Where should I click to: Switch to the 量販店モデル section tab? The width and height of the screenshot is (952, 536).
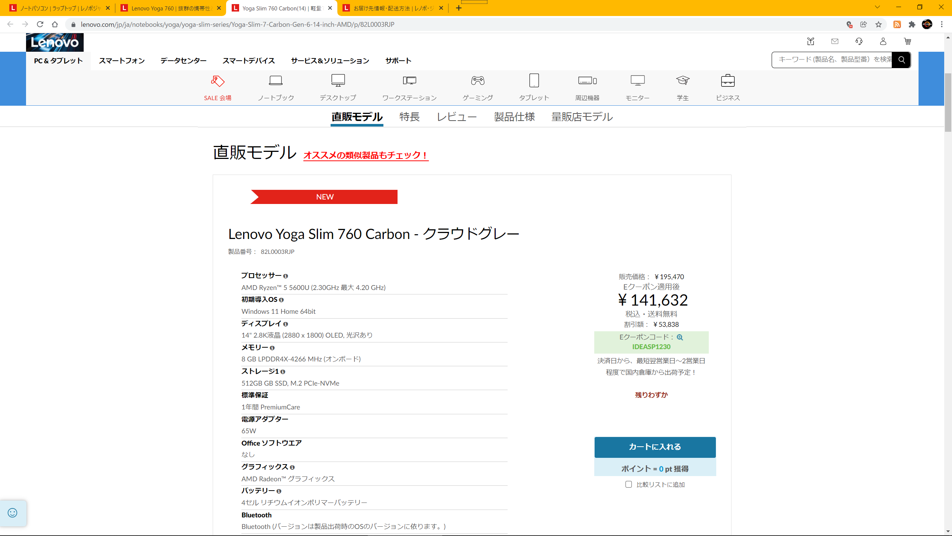click(582, 117)
